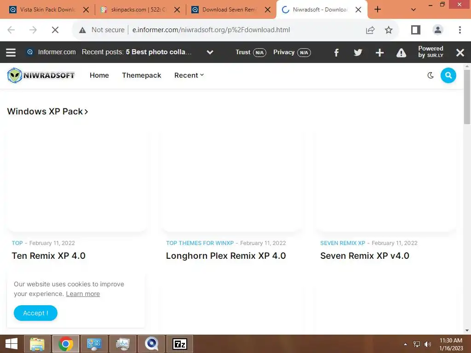Open Learn more cookies link
This screenshot has width=471, height=353.
[83, 294]
